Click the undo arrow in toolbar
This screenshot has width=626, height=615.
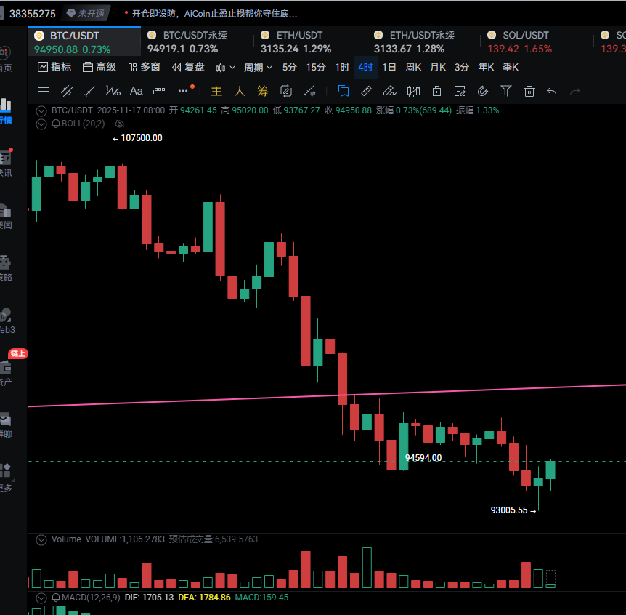[x=552, y=91]
